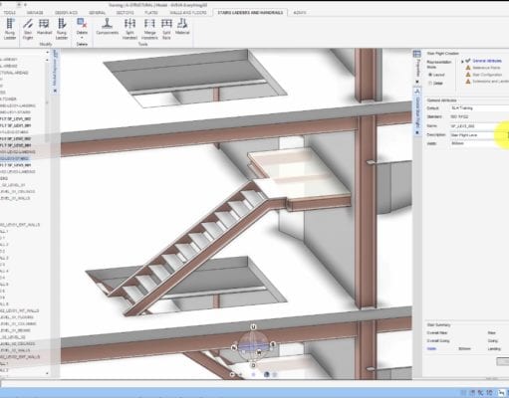Viewport: 509px width, 398px height.
Task: Open the DESIGN AIDS ribbon tab
Action: click(66, 13)
